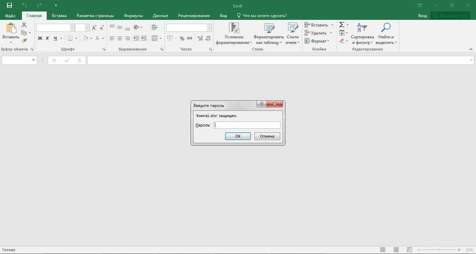Viewport: 476px width, 254px height.
Task: Click the Вставить paste clipboard icon
Action: pyautogui.click(x=11, y=29)
